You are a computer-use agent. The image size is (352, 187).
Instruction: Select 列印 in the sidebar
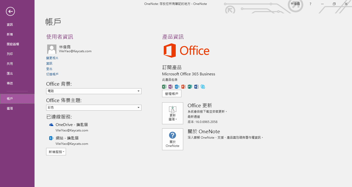[17, 54]
